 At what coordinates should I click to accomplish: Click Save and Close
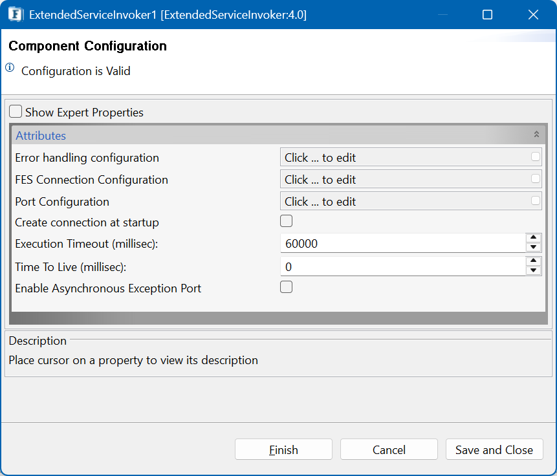pyautogui.click(x=494, y=449)
